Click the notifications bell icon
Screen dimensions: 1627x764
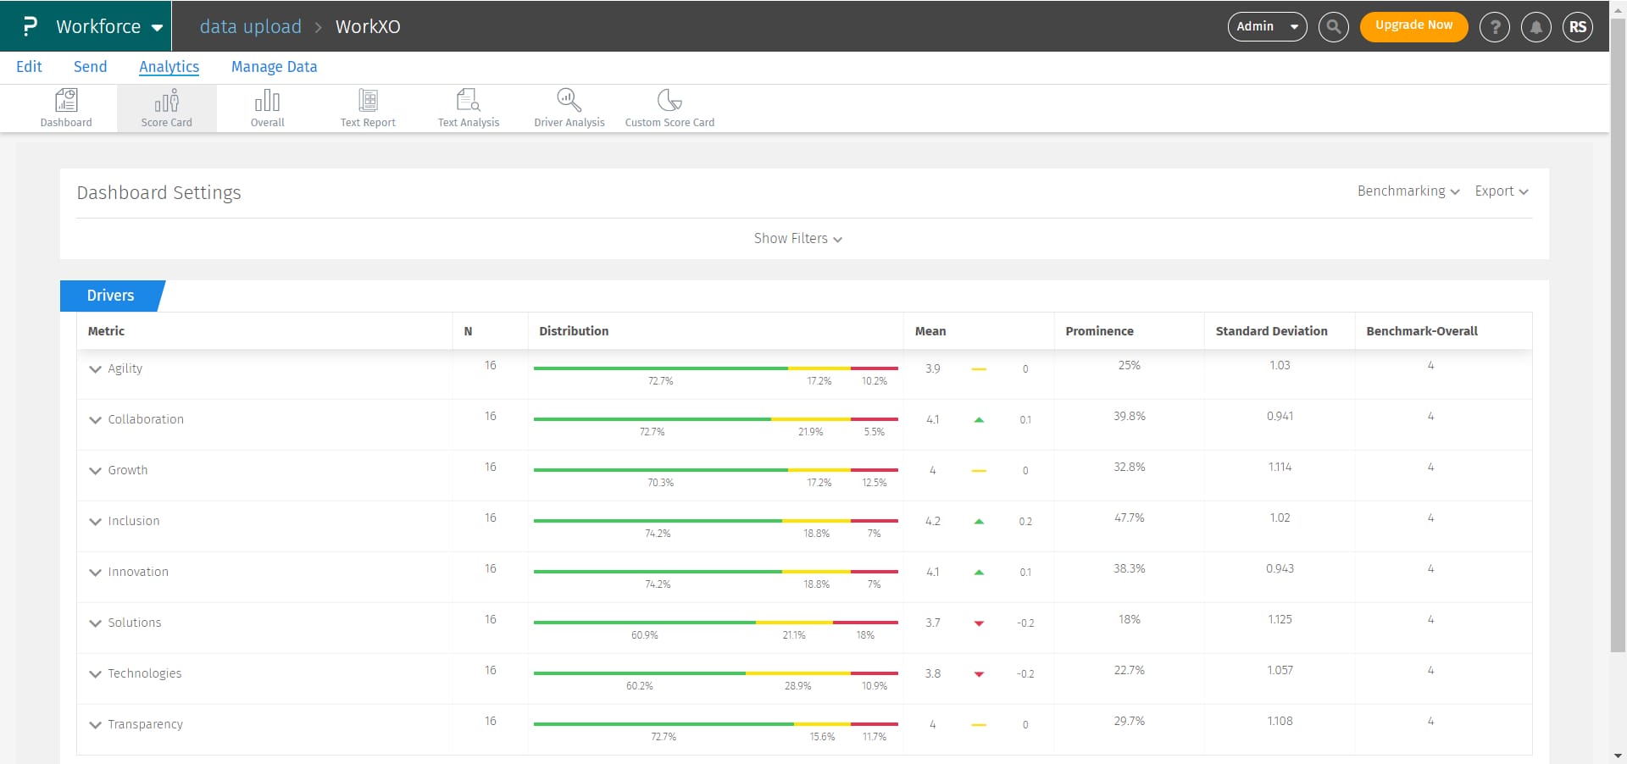click(x=1535, y=26)
